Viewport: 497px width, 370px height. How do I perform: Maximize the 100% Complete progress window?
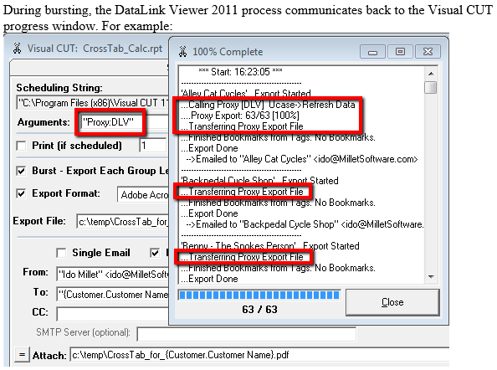pyautogui.click(x=400, y=52)
